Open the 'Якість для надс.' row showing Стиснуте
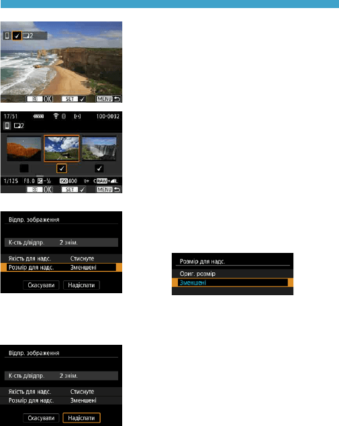 coord(61,258)
